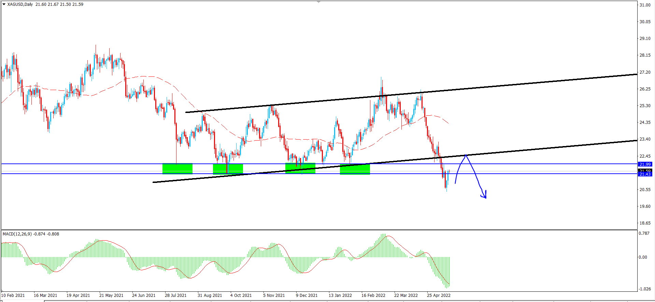Click the MACD(12,26,9) indicator label
655x302 pixels.
17,234
